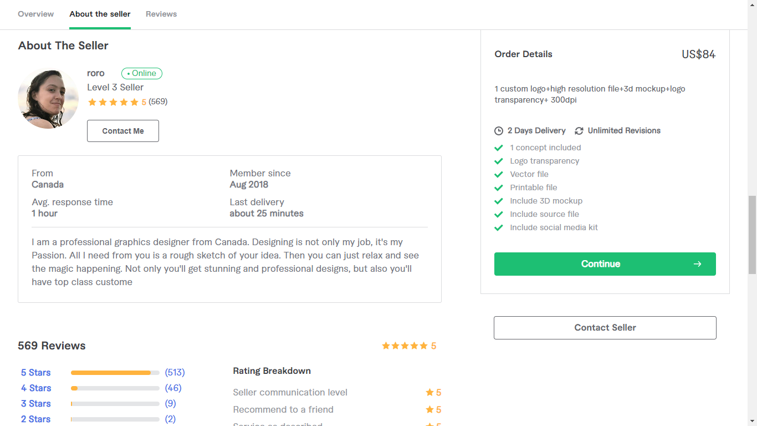This screenshot has height=426, width=757.
Task: Click the arrow icon on the Continue button
Action: click(x=697, y=264)
